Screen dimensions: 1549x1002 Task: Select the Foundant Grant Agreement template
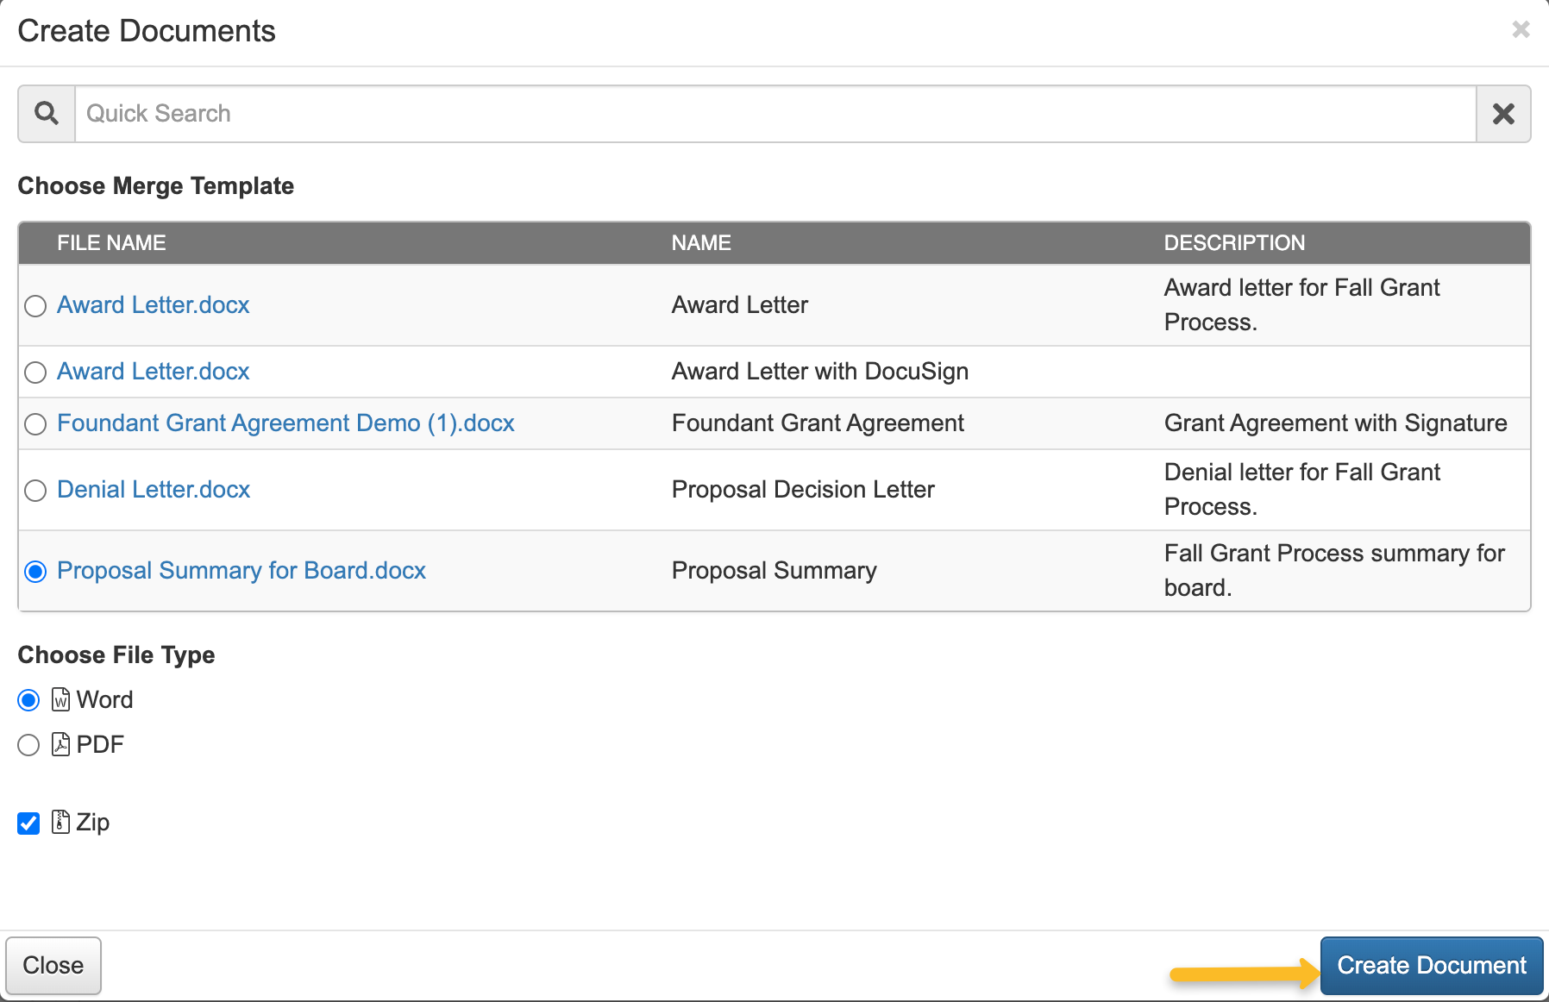[x=35, y=423]
